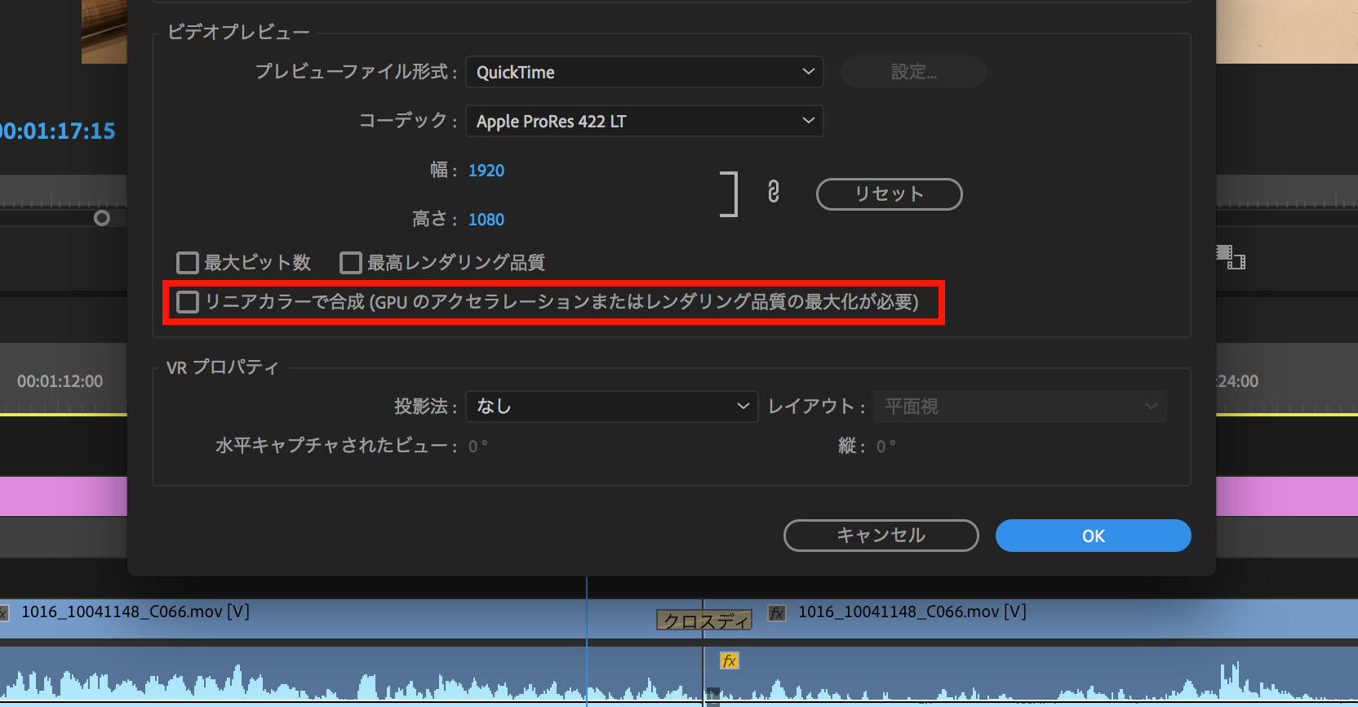Click the 00:01:17:15 timecode display
1358x707 pixels.
click(57, 131)
